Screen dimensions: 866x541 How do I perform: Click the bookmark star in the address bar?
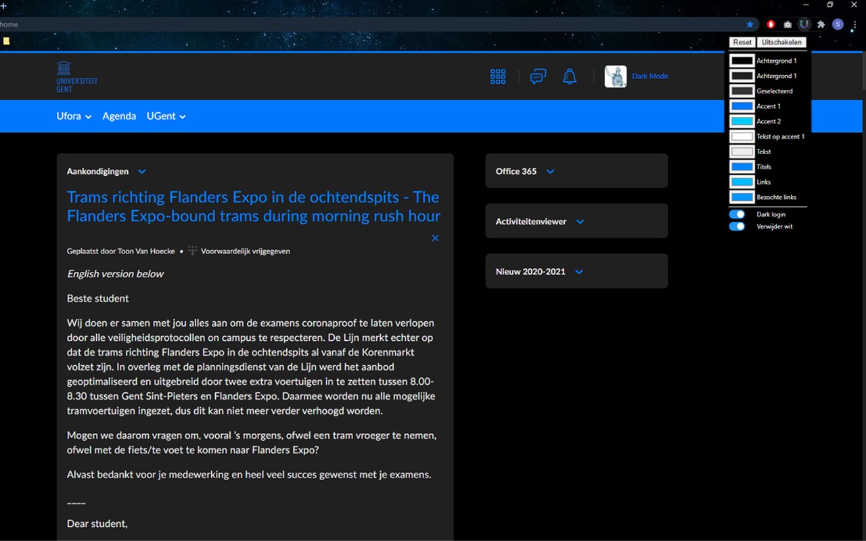[x=750, y=24]
